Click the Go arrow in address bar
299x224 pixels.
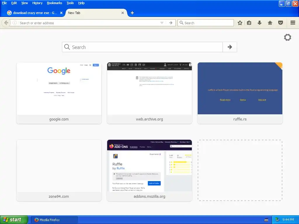171,23
